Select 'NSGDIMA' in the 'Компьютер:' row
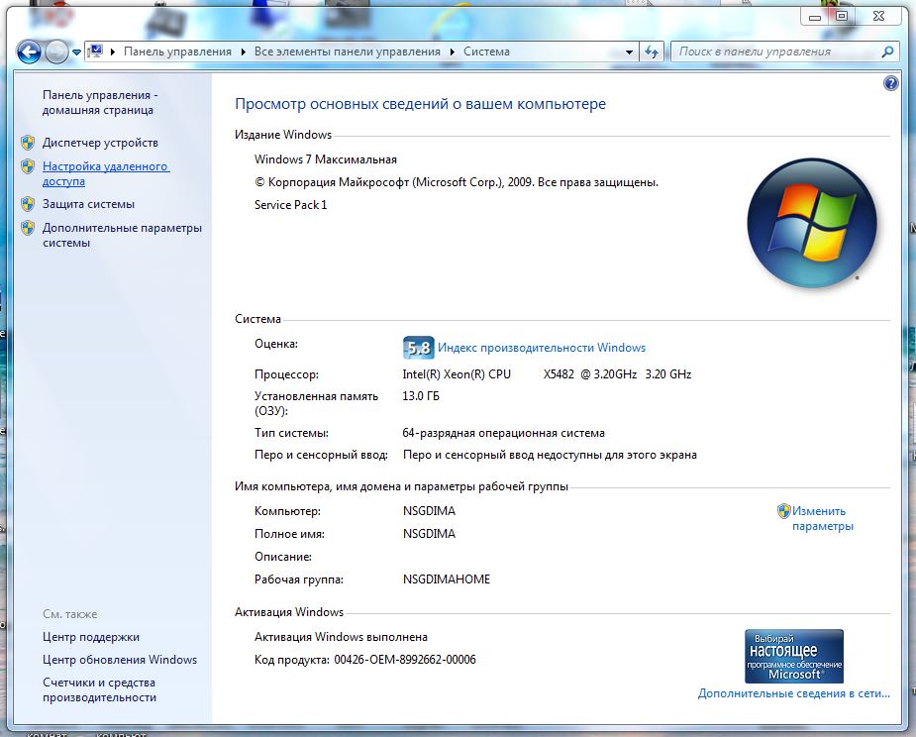Viewport: 916px width, 737px height. [429, 511]
